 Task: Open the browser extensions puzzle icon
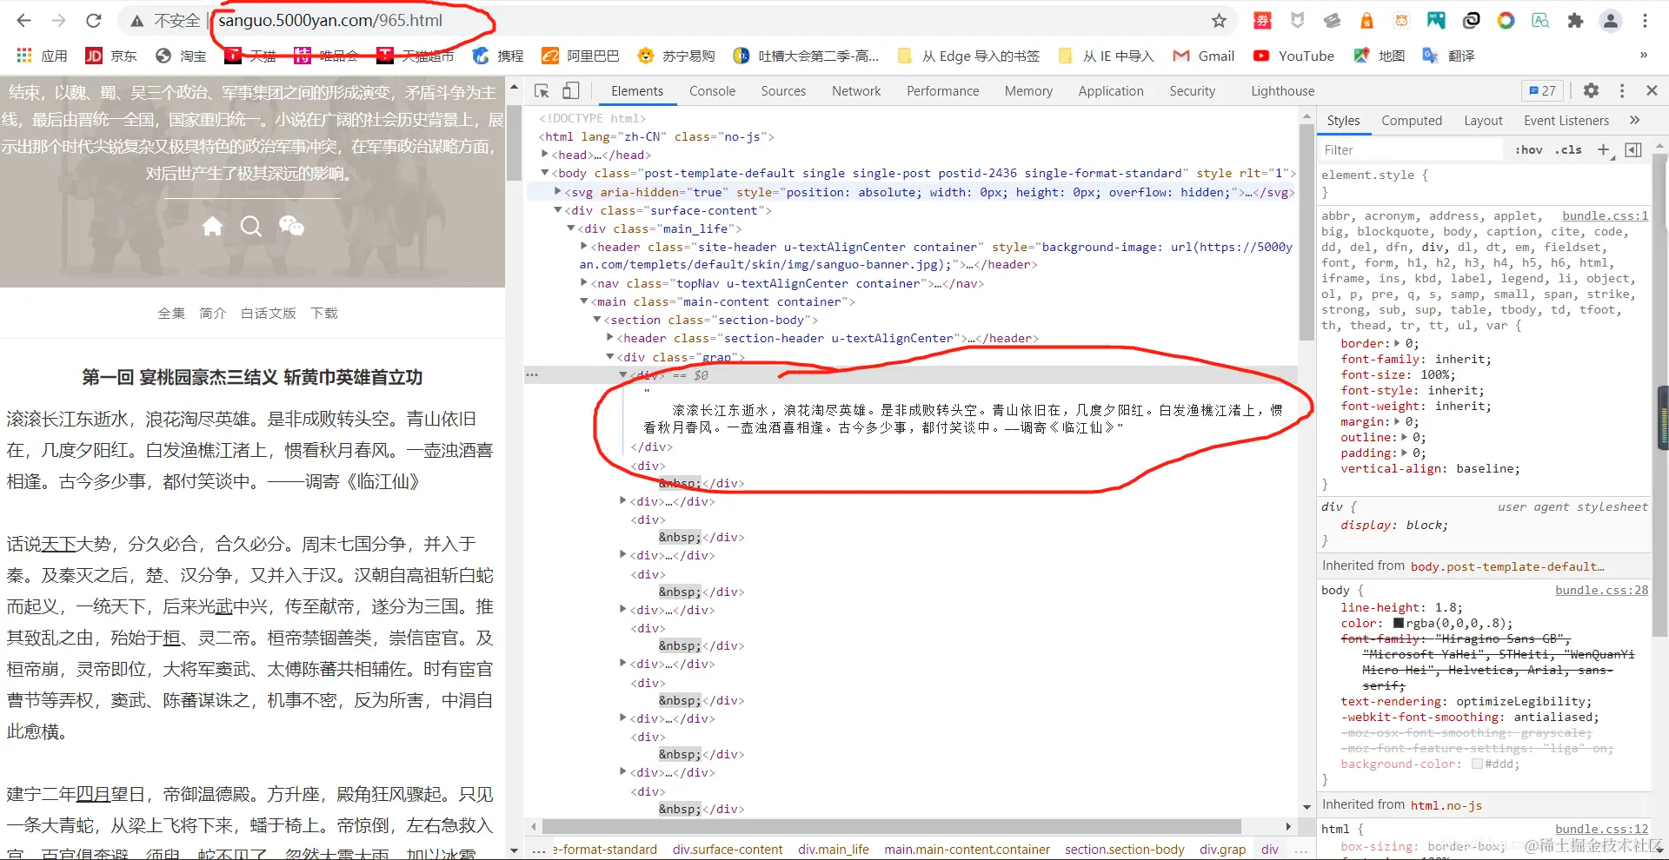[x=1575, y=20]
